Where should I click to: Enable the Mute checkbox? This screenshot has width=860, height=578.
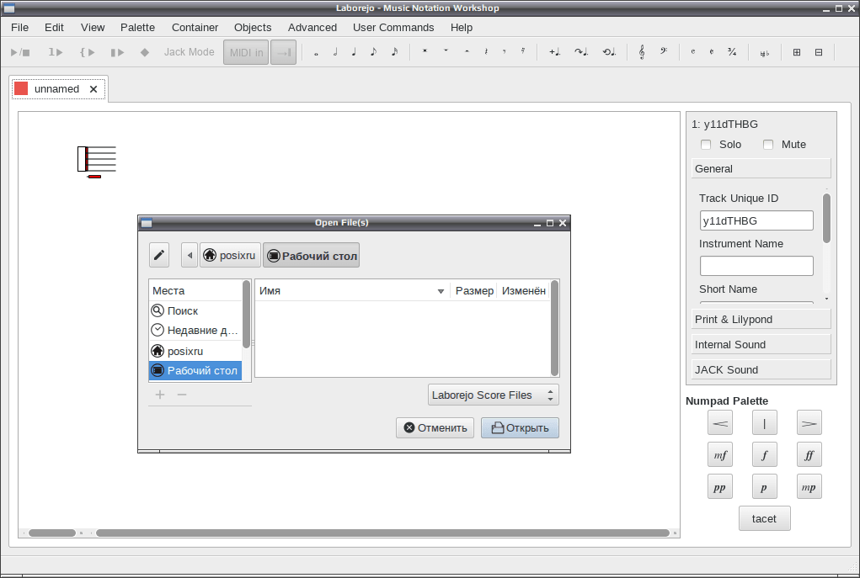[x=768, y=145]
